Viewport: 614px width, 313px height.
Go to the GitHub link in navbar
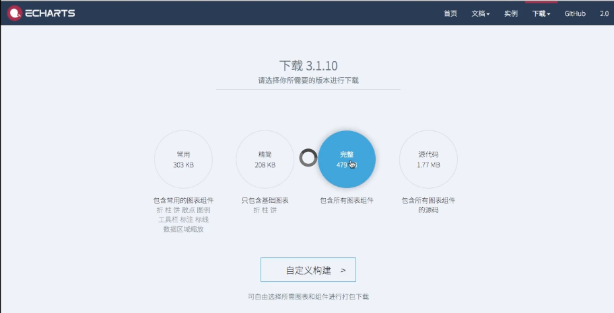click(x=575, y=13)
